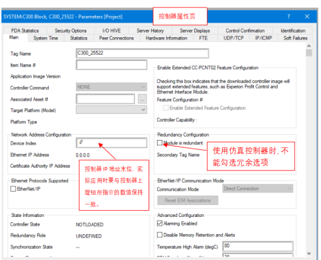
Task: Click the vertical scrollbar thumb
Action: pyautogui.click(x=309, y=53)
